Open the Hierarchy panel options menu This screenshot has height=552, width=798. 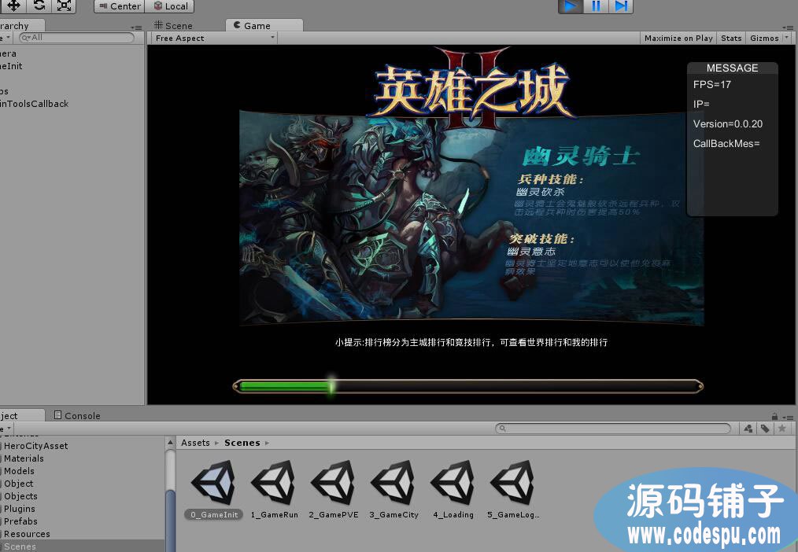click(x=136, y=28)
